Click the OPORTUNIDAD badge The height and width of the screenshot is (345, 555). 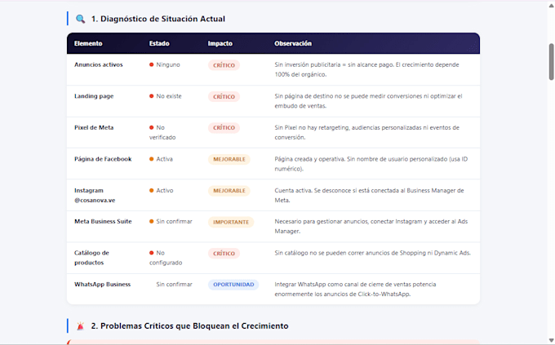click(x=233, y=285)
